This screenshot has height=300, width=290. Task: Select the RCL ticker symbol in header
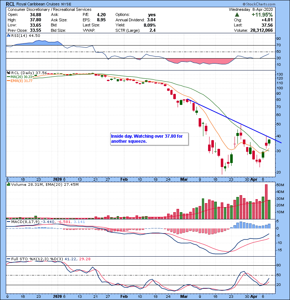pos(11,4)
